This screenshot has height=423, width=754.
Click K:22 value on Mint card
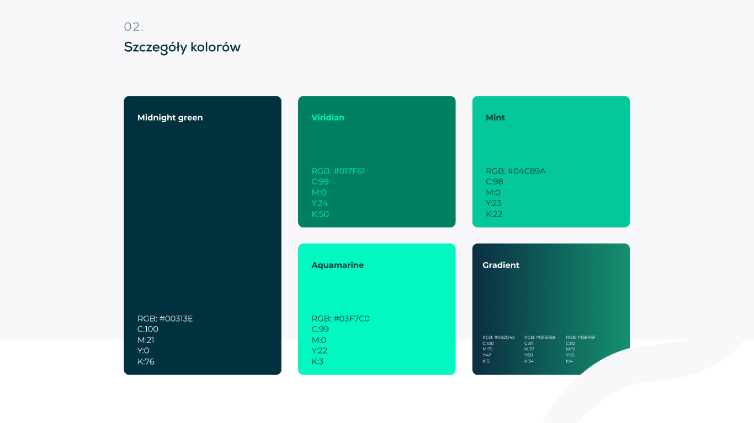494,214
